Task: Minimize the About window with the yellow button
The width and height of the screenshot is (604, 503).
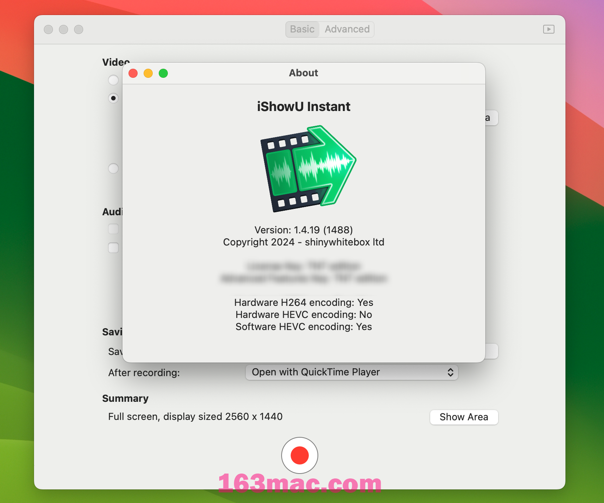Action: point(148,73)
